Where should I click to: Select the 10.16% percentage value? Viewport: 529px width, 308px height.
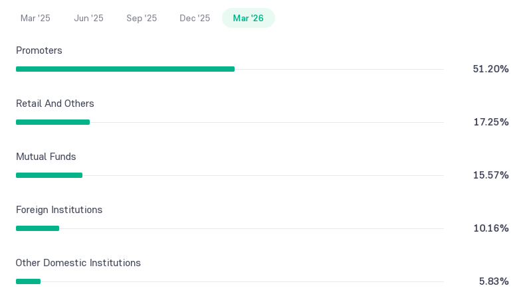pyautogui.click(x=491, y=228)
